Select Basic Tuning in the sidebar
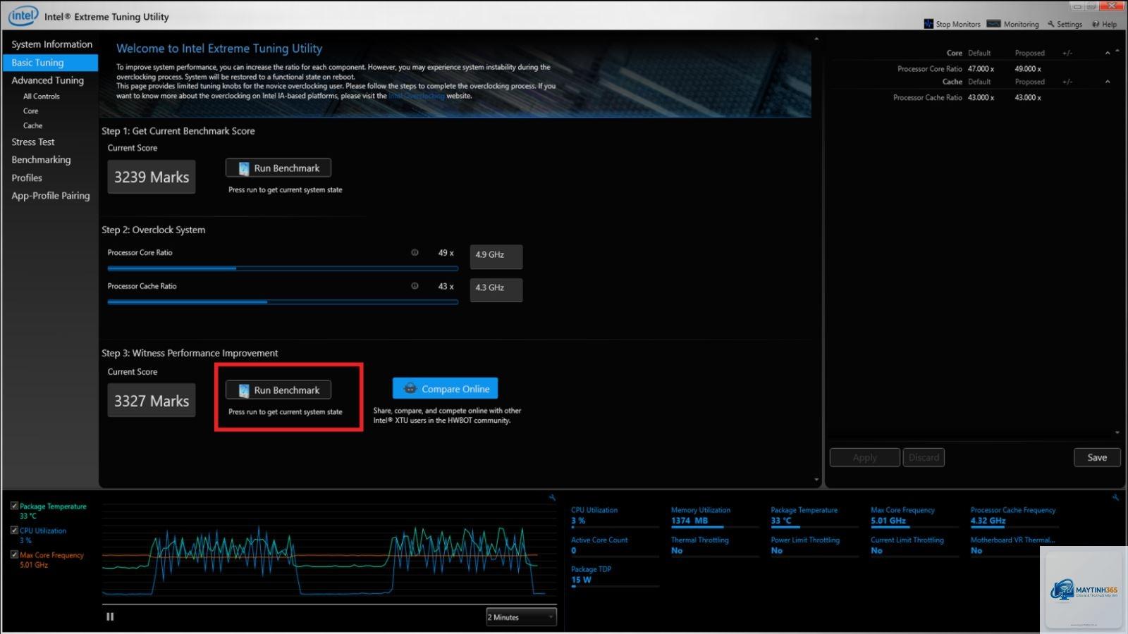 point(50,63)
